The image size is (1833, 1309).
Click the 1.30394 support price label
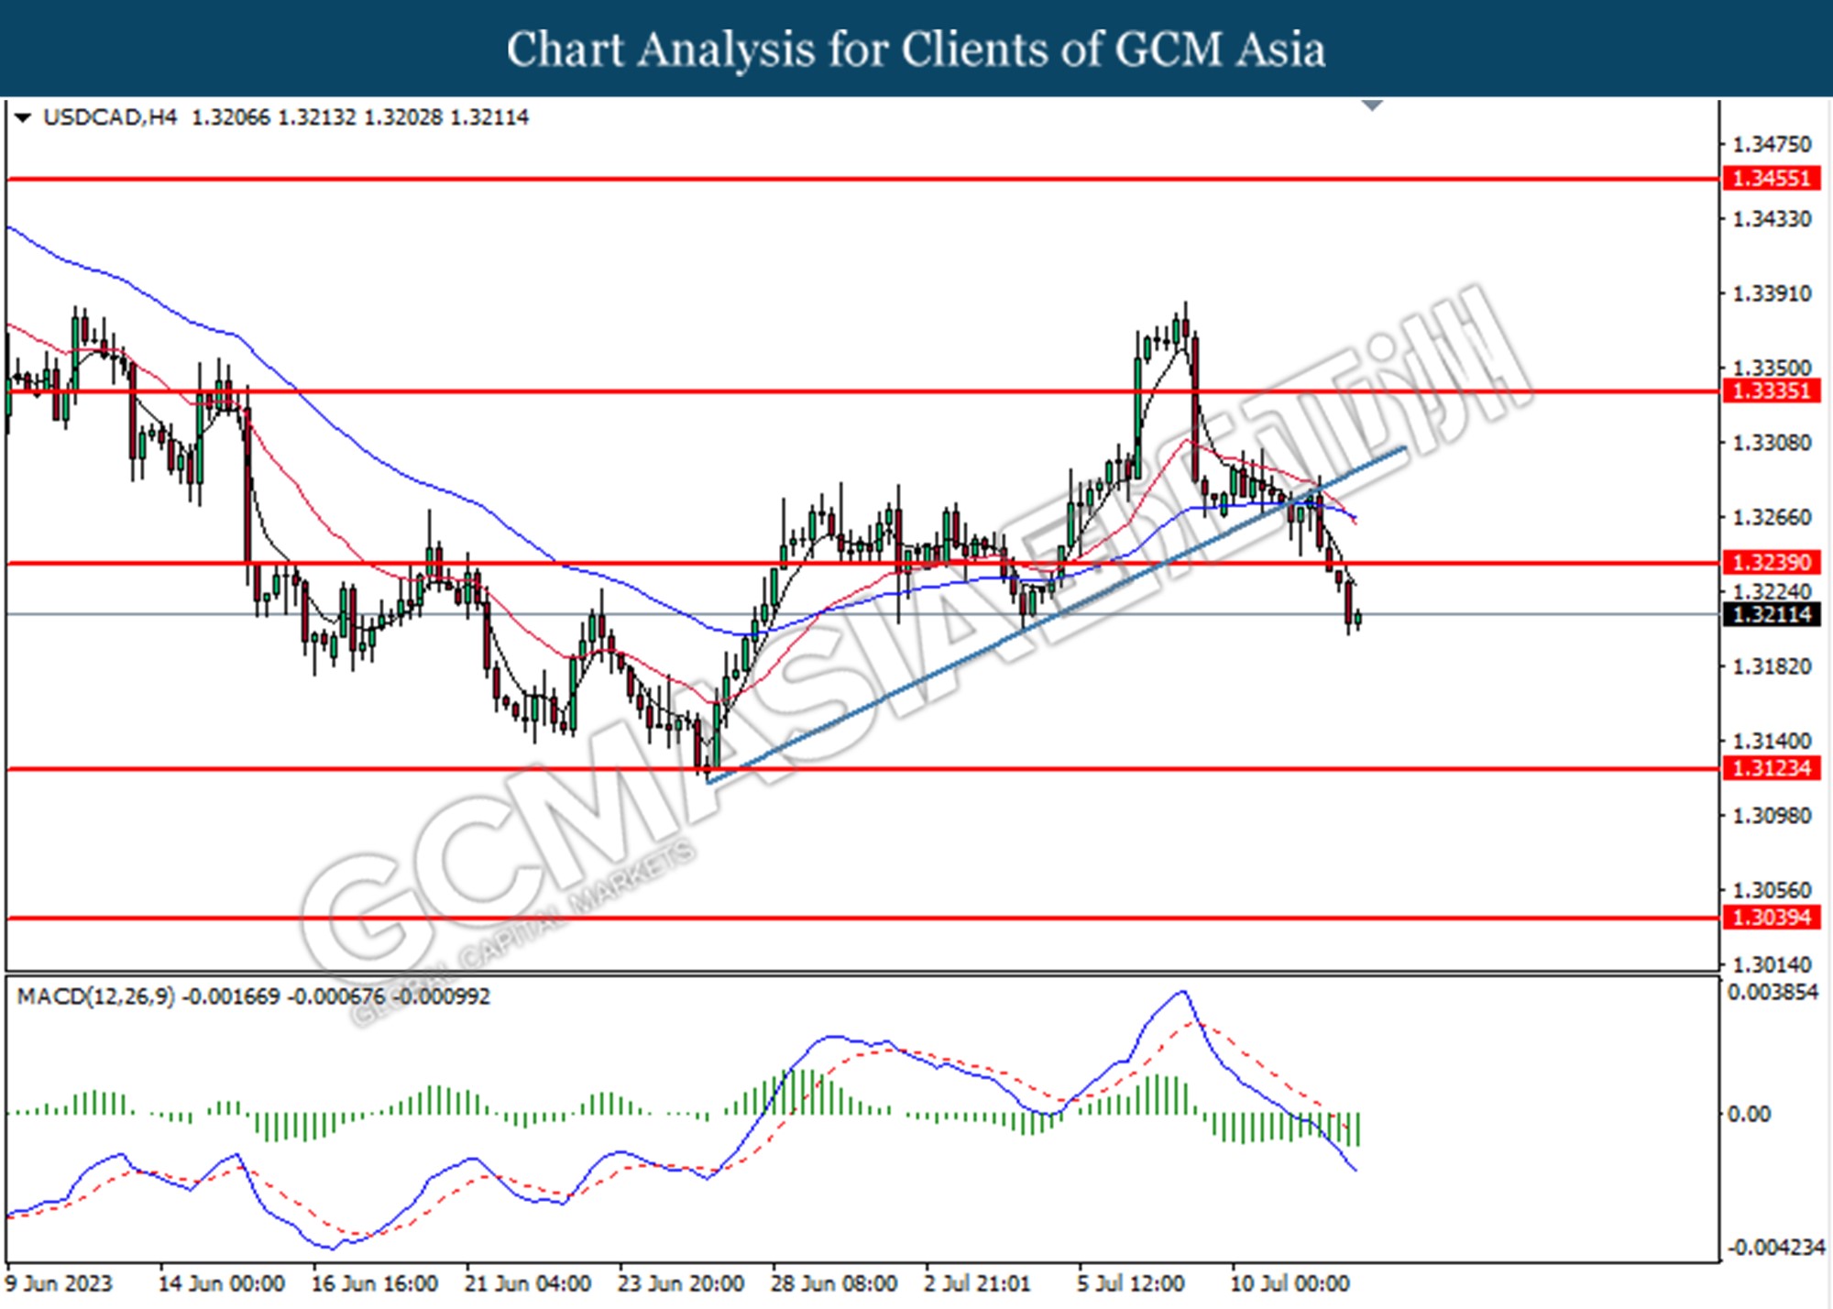click(x=1771, y=917)
